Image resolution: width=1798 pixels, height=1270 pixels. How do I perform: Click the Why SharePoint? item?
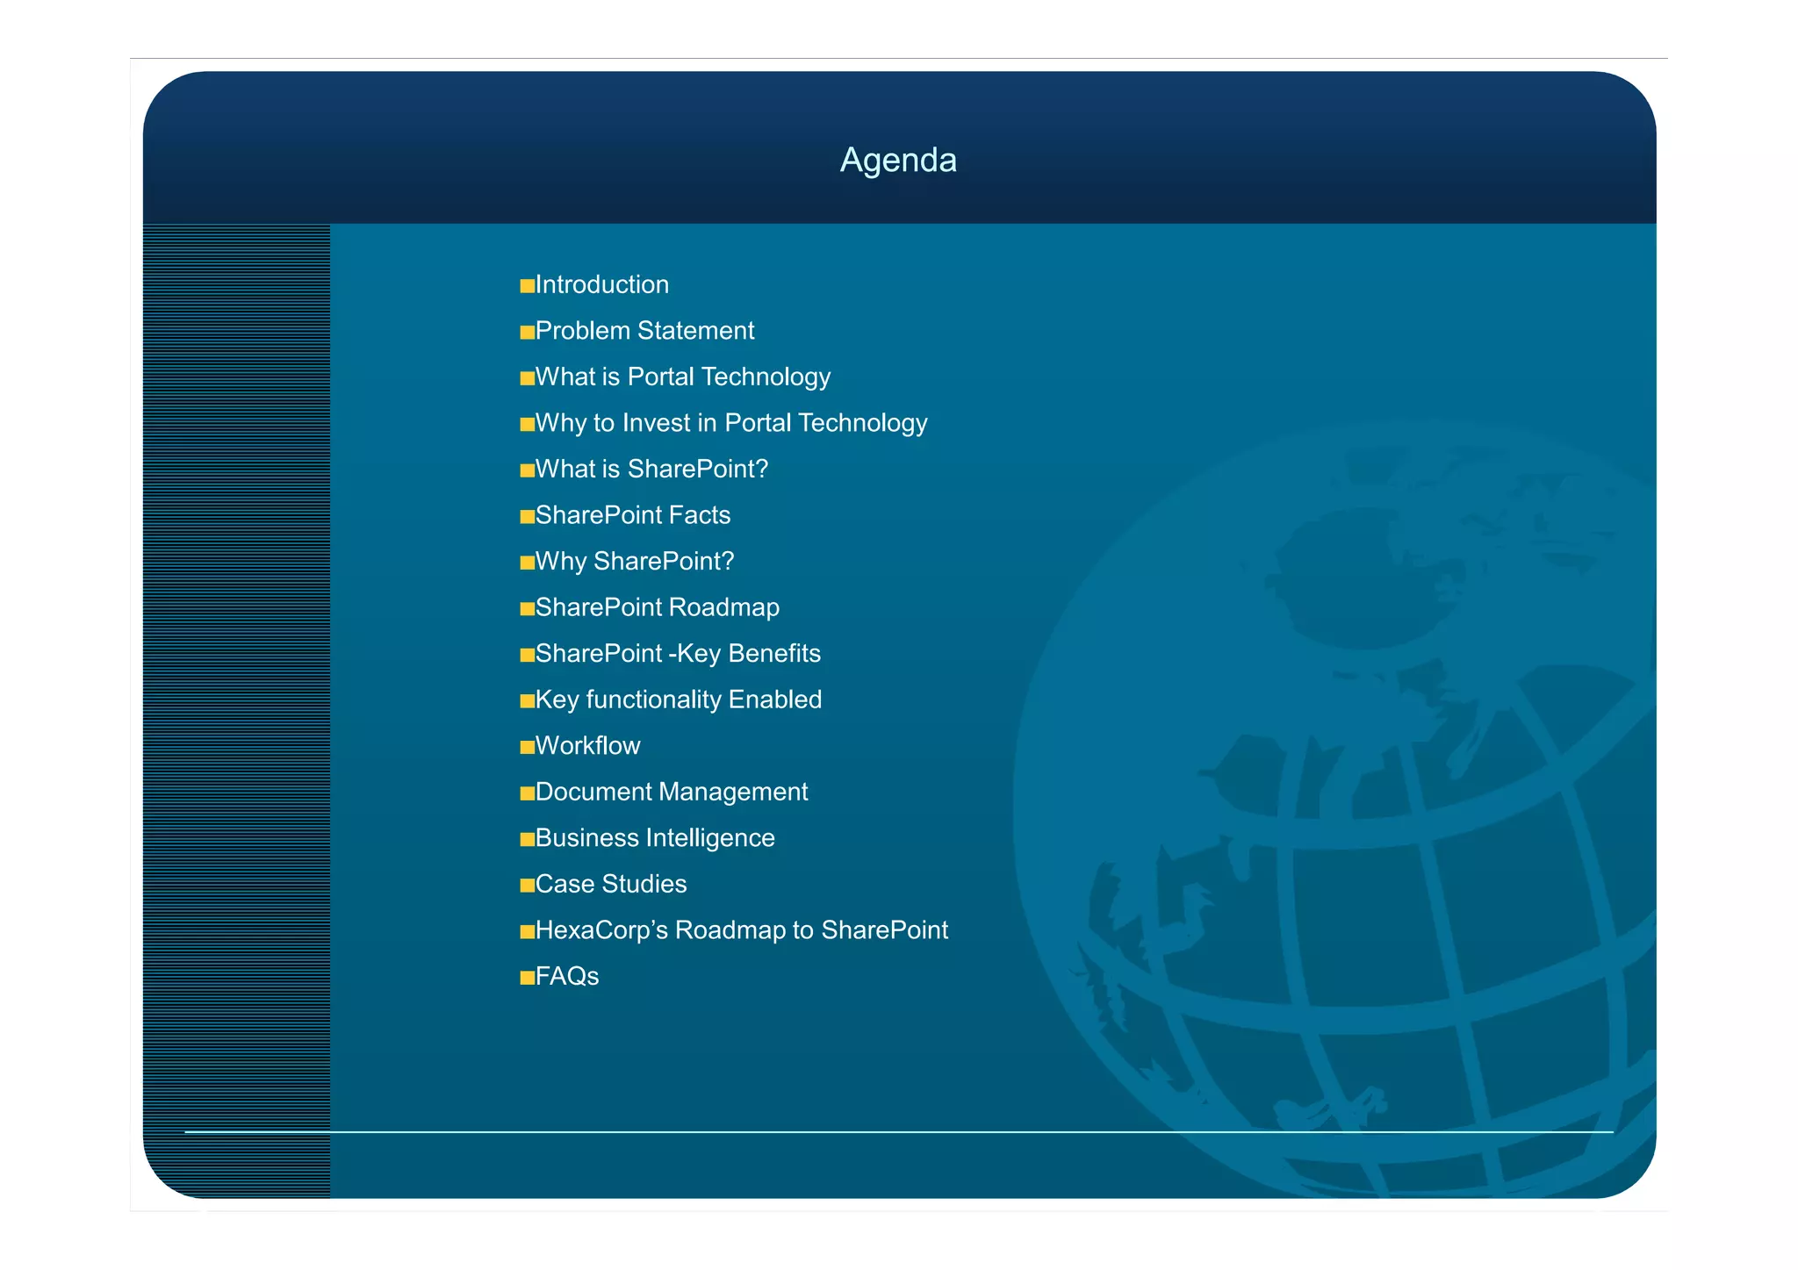[634, 562]
